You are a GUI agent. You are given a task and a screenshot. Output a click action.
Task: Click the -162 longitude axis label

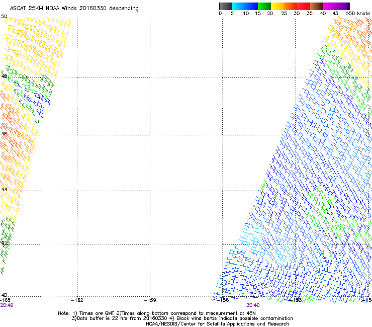coord(77,300)
